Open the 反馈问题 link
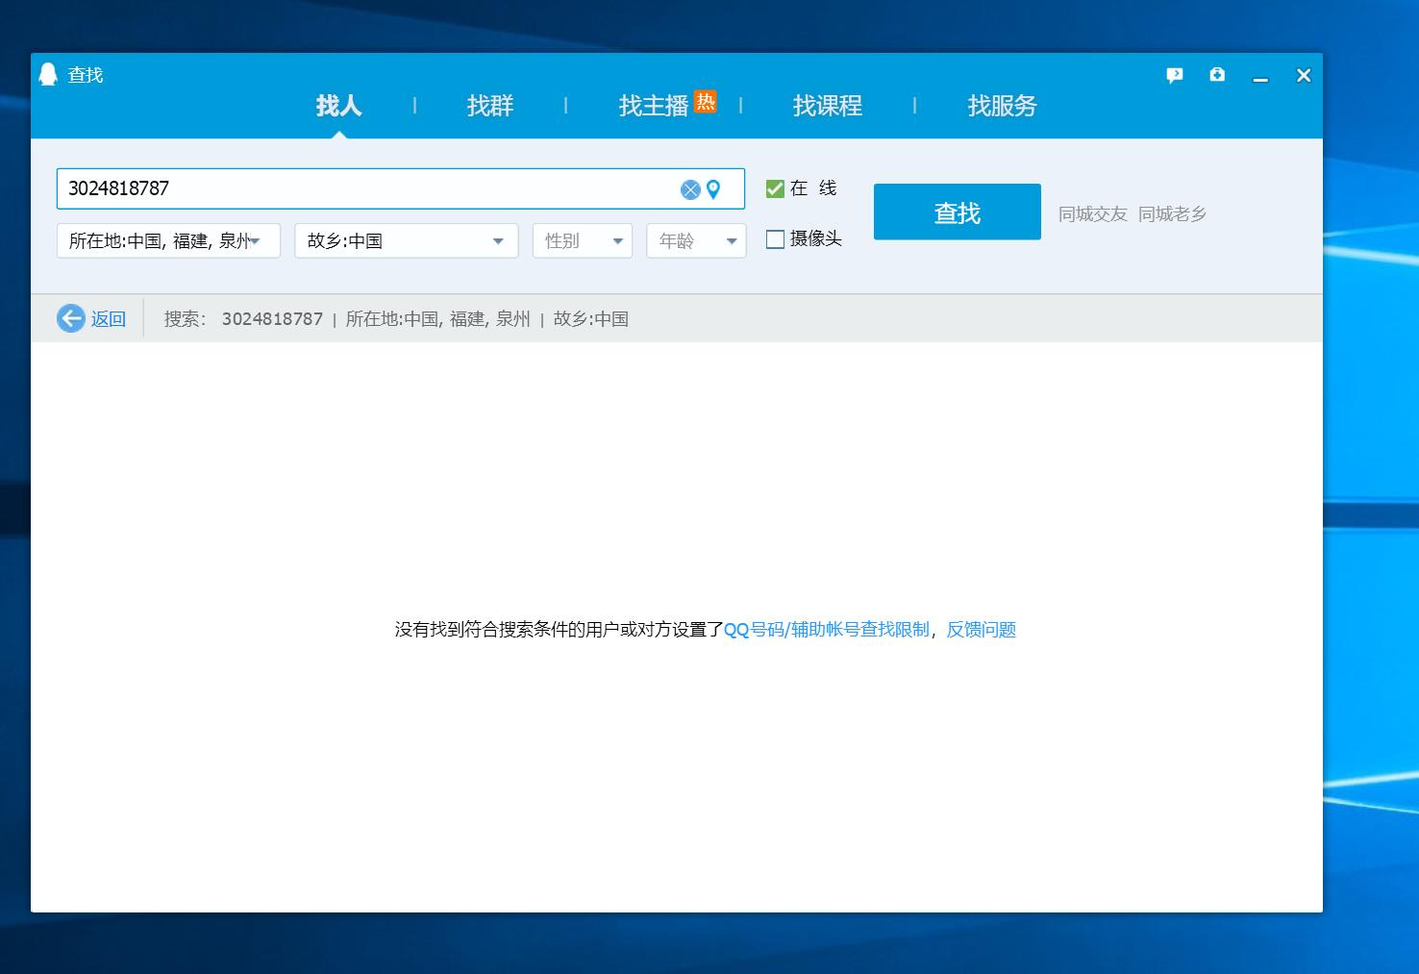 click(981, 630)
